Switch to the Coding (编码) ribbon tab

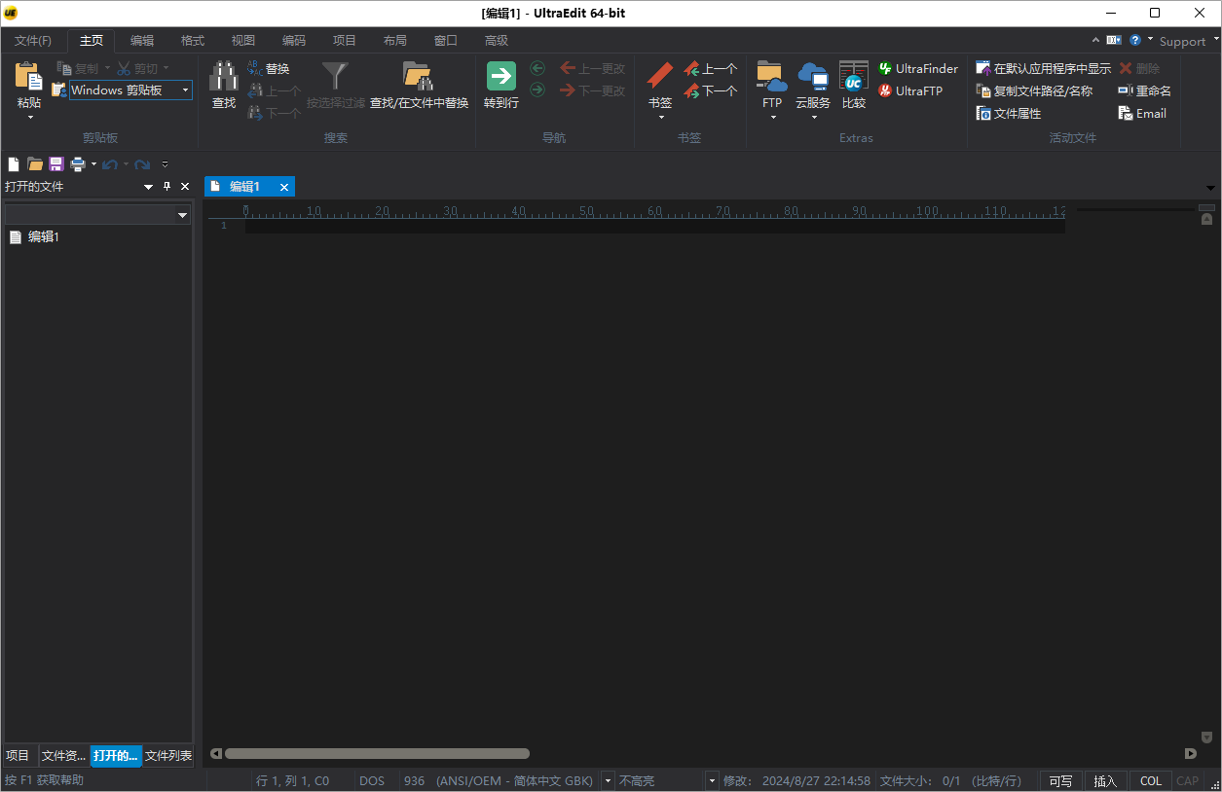294,41
